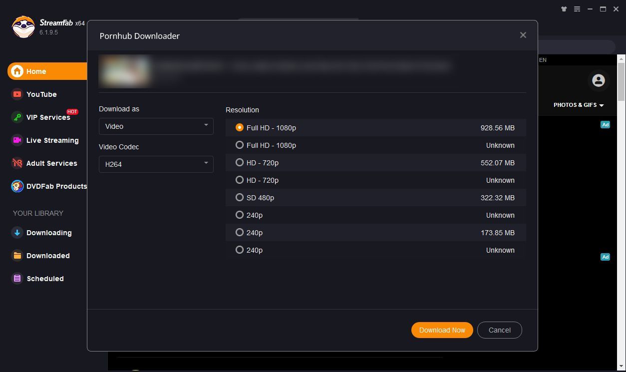Open the Home section
The height and width of the screenshot is (372, 626).
click(47, 71)
